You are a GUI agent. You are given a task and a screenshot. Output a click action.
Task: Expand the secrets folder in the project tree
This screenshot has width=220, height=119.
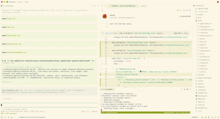(x=199, y=84)
